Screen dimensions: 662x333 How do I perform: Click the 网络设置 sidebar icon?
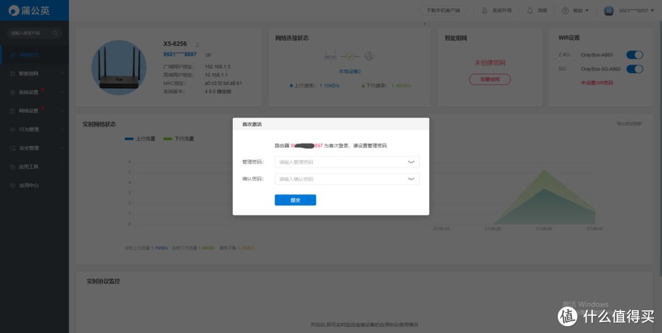pos(13,111)
